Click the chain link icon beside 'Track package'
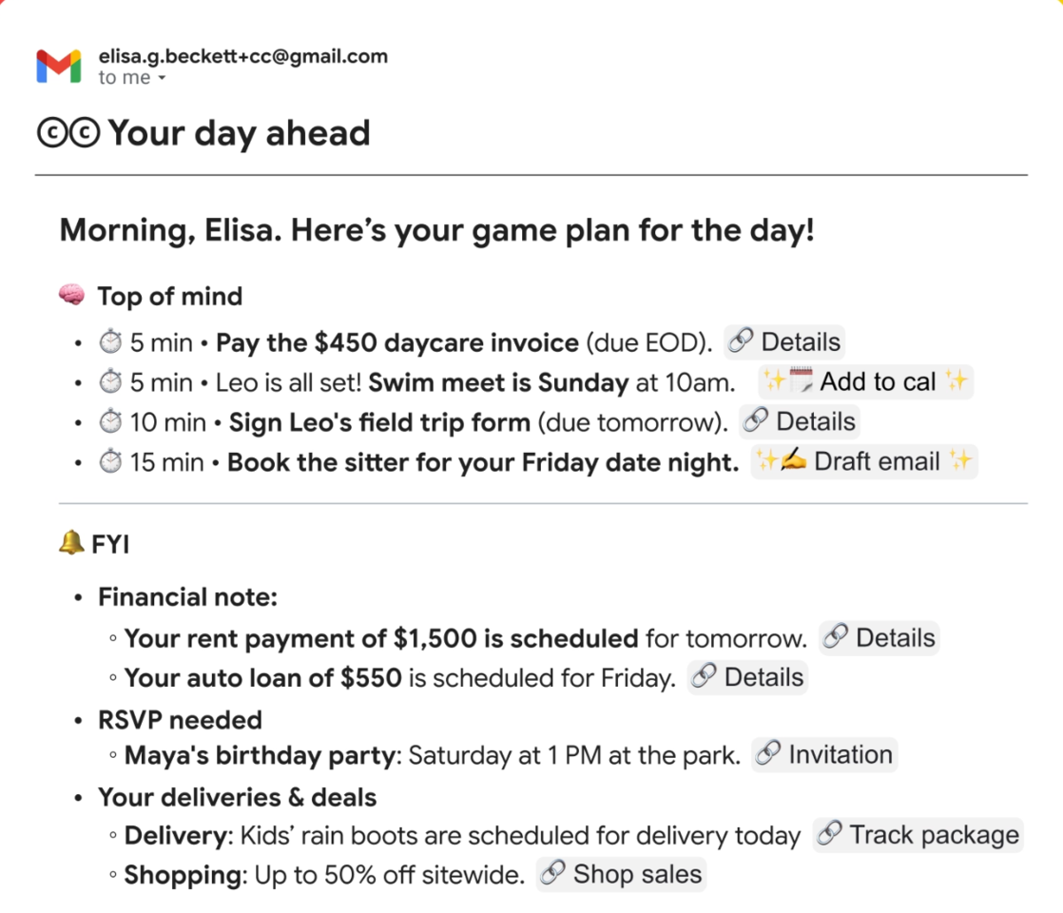 tap(830, 835)
